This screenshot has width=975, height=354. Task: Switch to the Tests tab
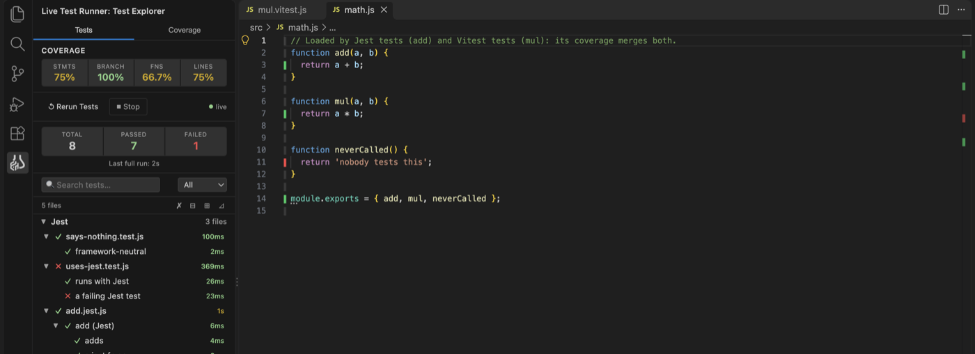(84, 30)
